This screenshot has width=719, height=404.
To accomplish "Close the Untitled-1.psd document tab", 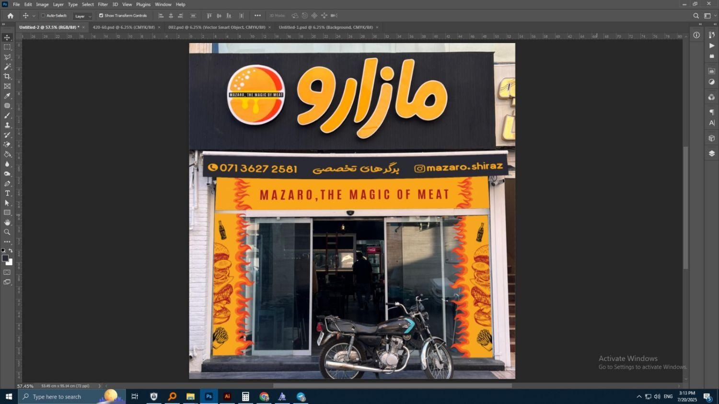I will point(377,27).
